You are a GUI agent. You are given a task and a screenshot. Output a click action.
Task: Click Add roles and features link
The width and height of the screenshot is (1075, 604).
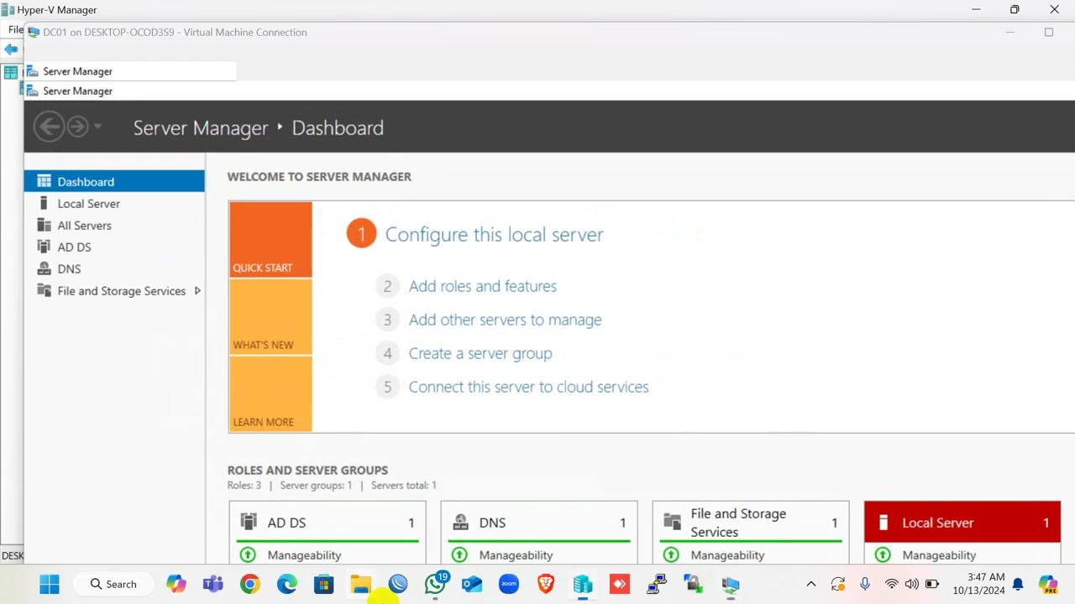(482, 286)
